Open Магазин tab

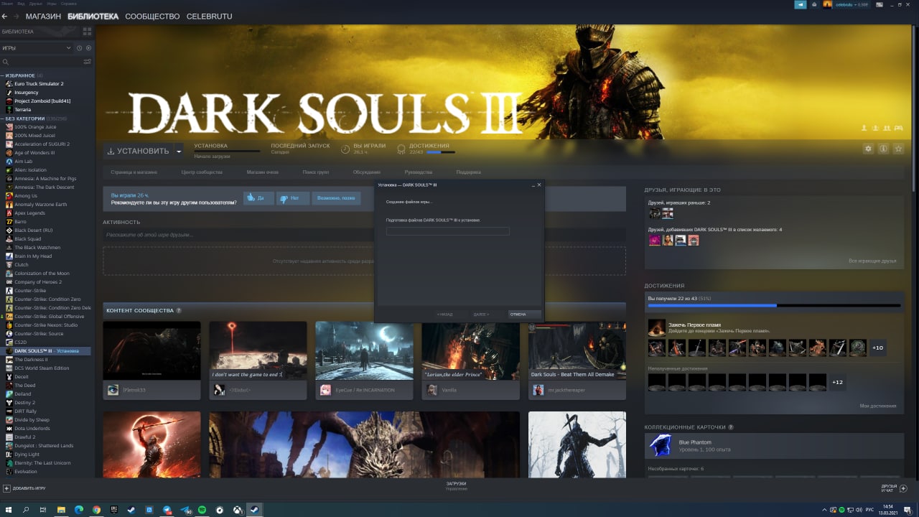pos(43,16)
